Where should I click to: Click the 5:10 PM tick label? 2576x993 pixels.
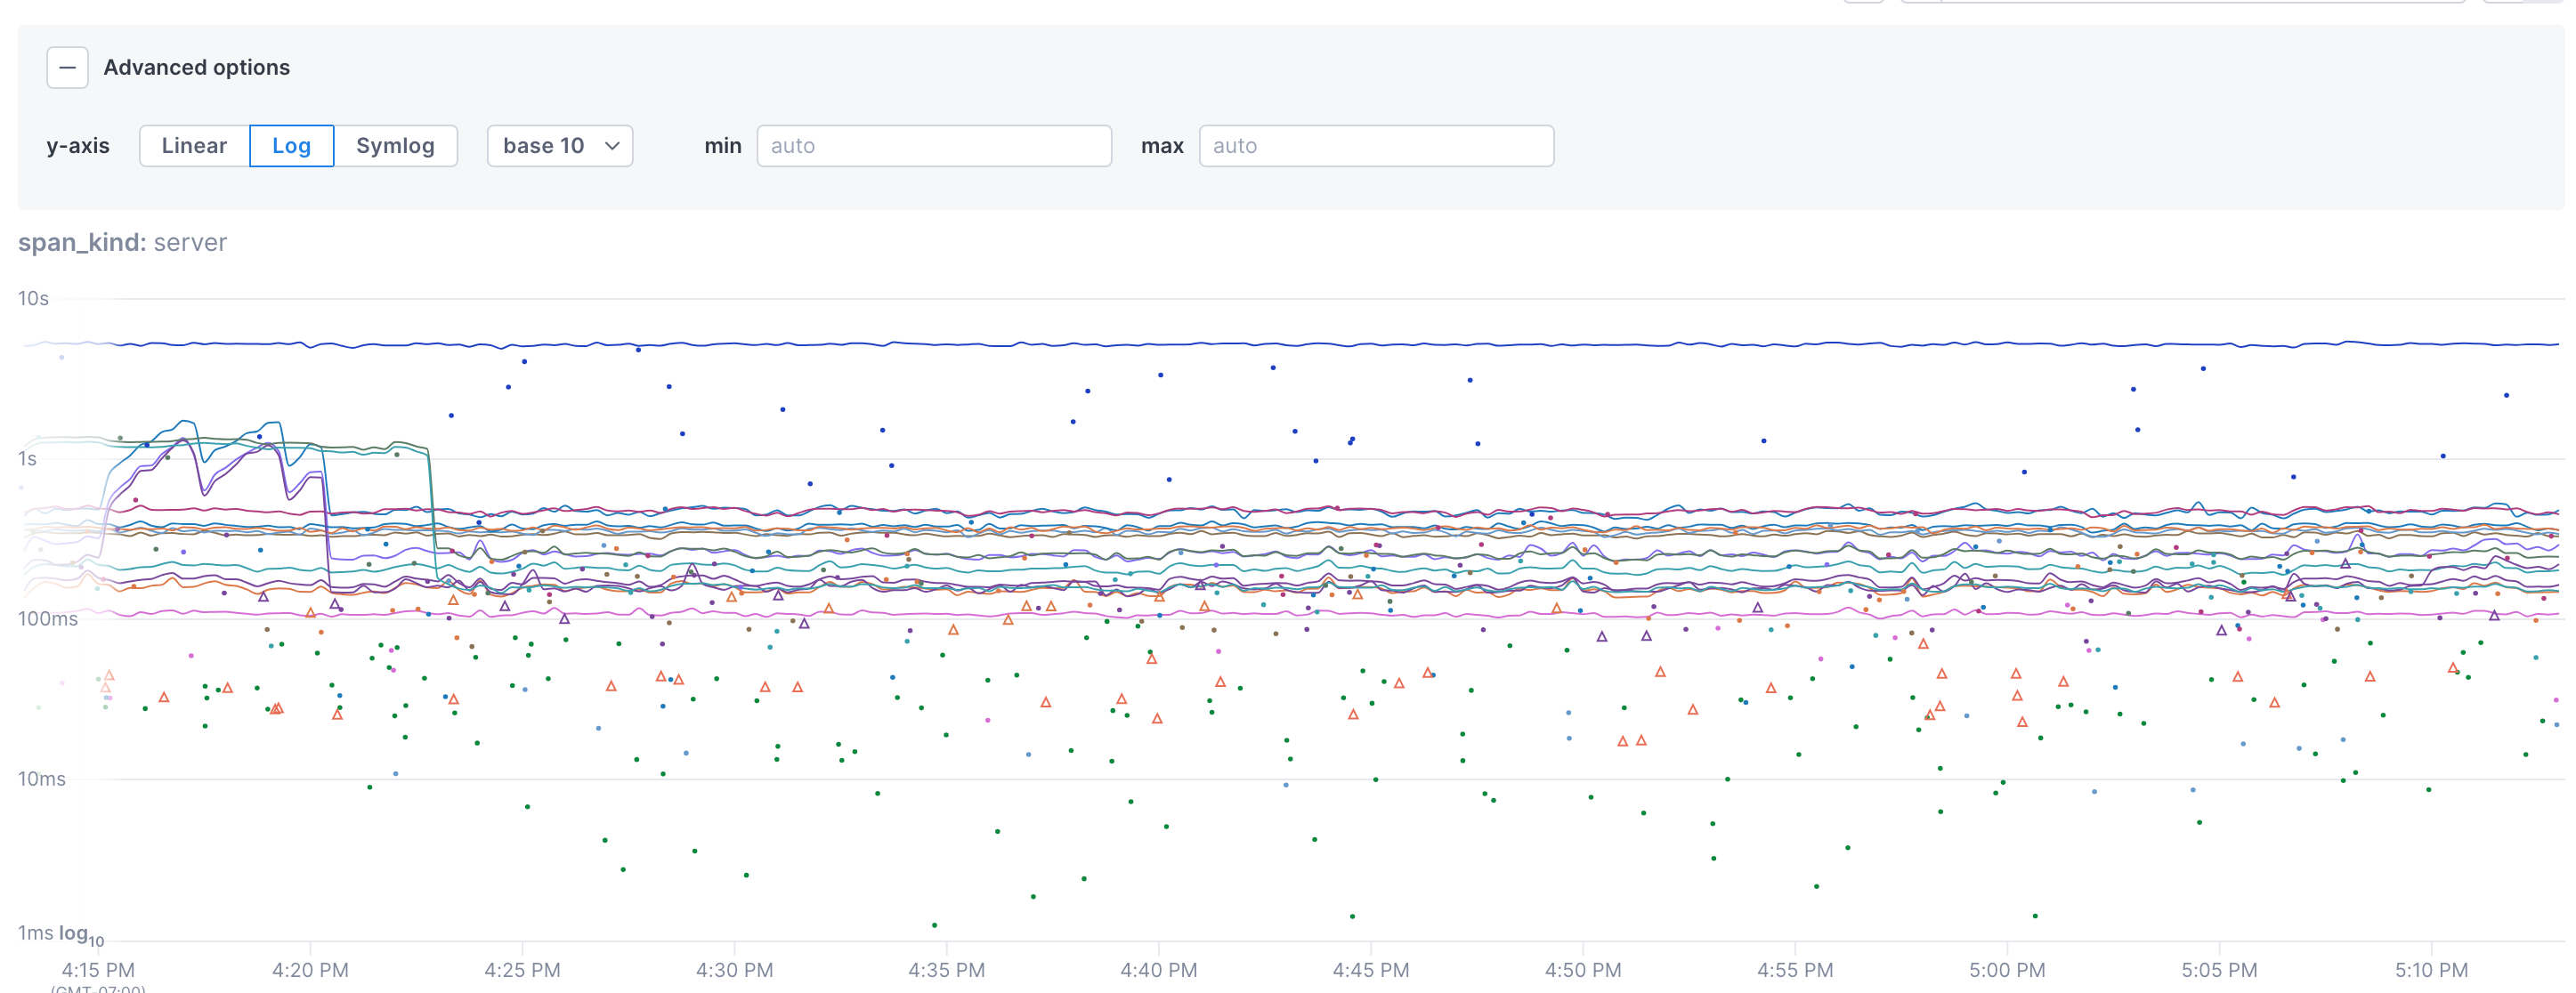coord(2430,970)
